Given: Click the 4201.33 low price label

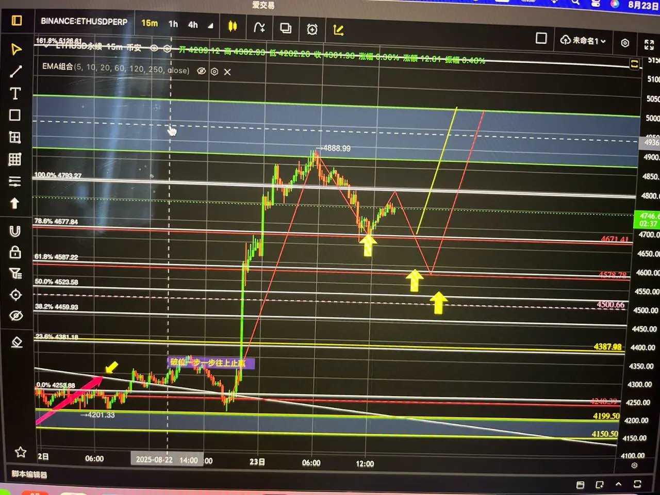Looking at the screenshot, I should 101,415.
